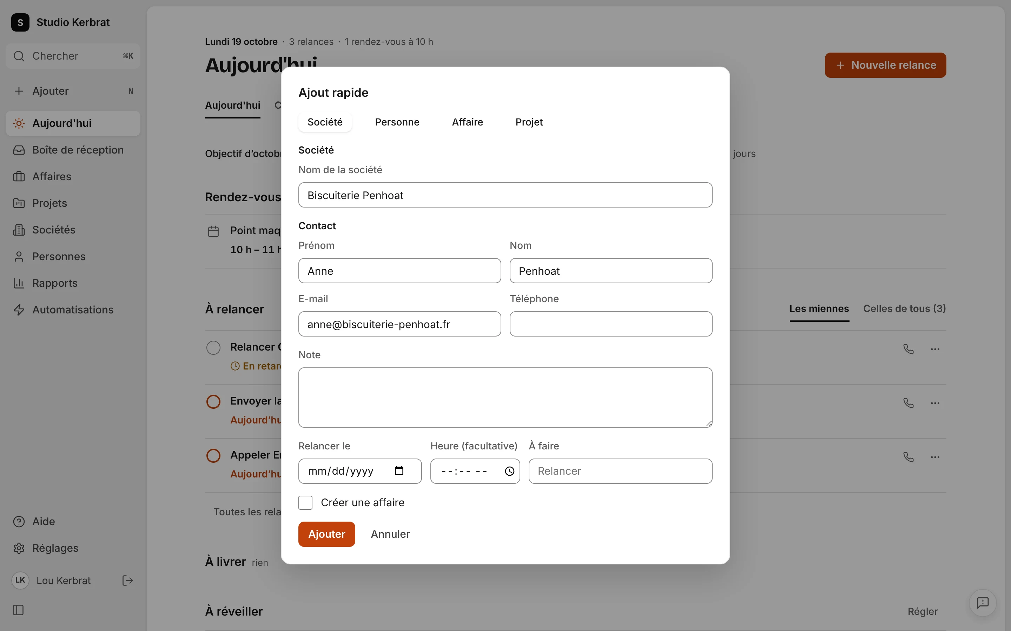Click the Aide question mark icon
1011x631 pixels.
click(x=19, y=522)
